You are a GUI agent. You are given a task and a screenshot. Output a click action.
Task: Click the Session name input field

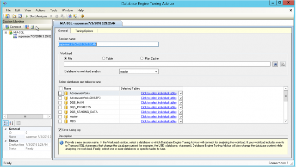(x=108, y=44)
